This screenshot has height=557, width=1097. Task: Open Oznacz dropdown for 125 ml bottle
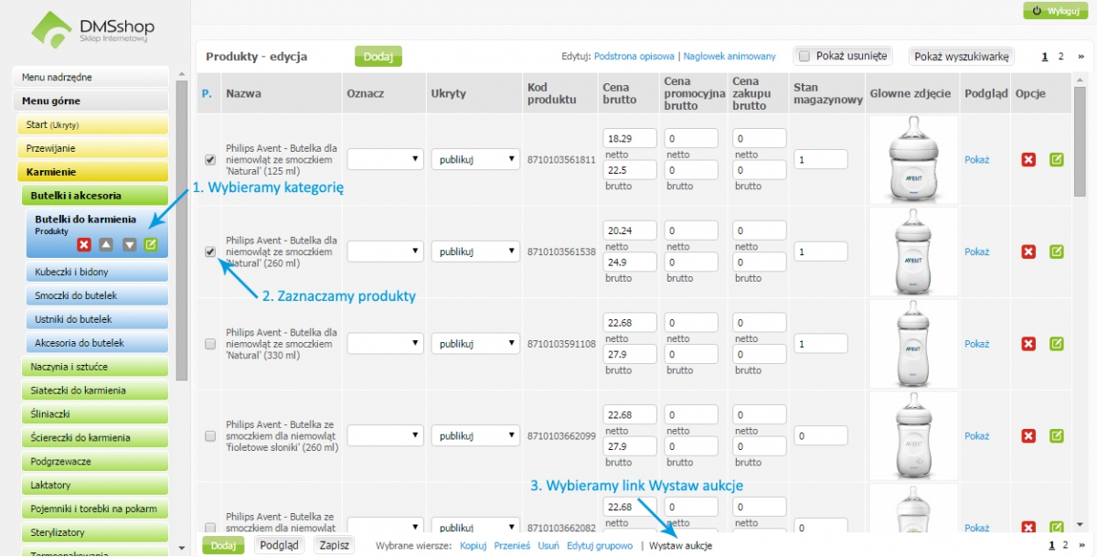(384, 159)
